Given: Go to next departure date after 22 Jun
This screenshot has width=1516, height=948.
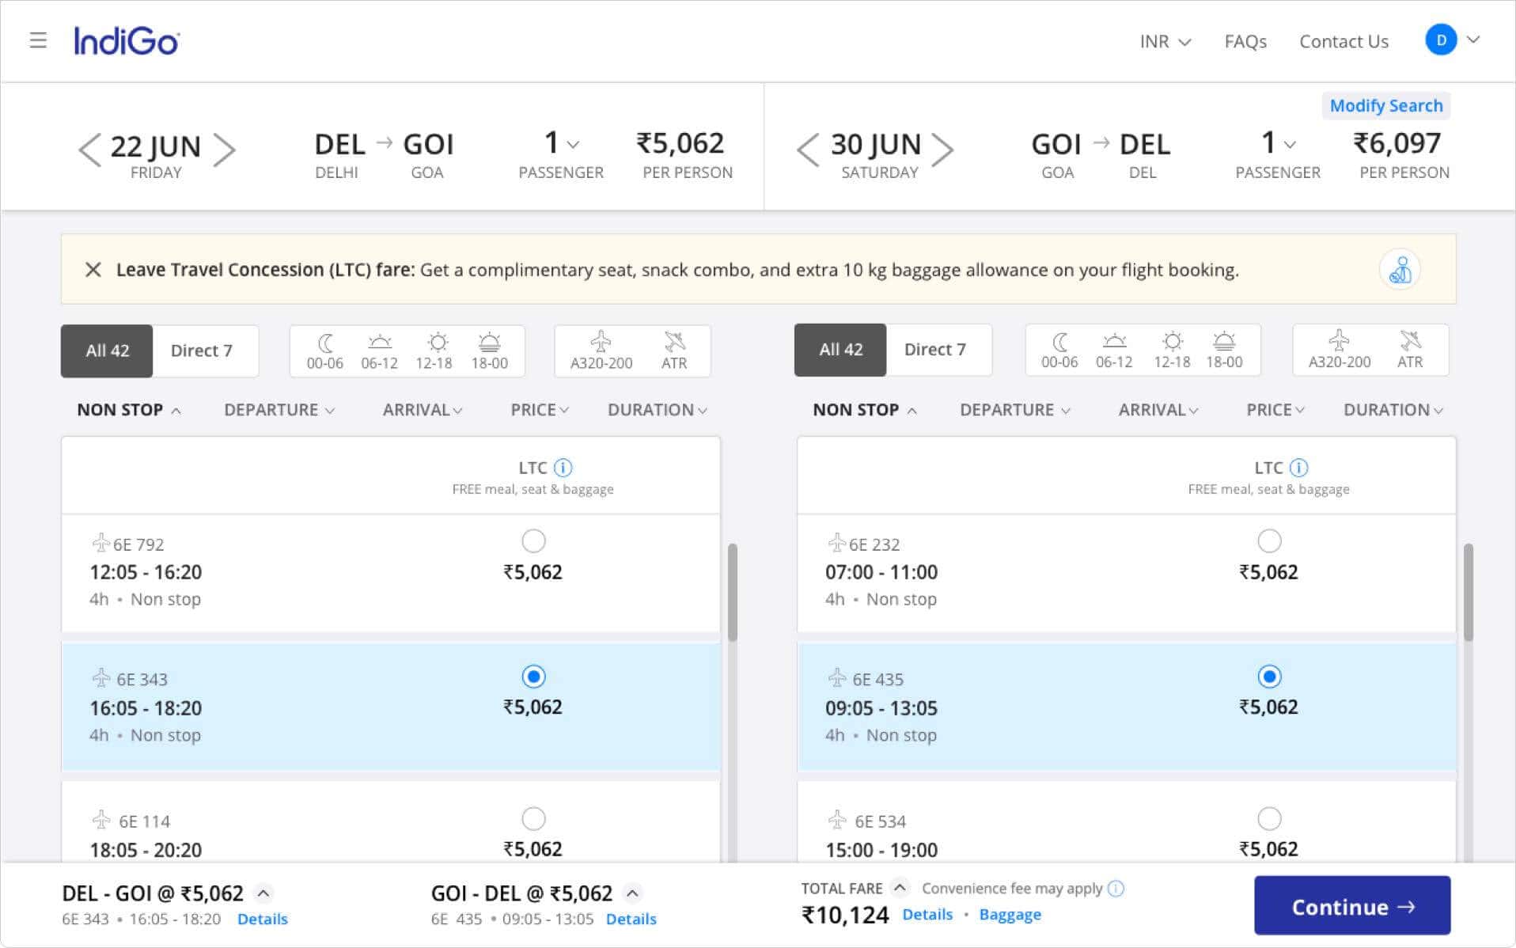Looking at the screenshot, I should [225, 150].
